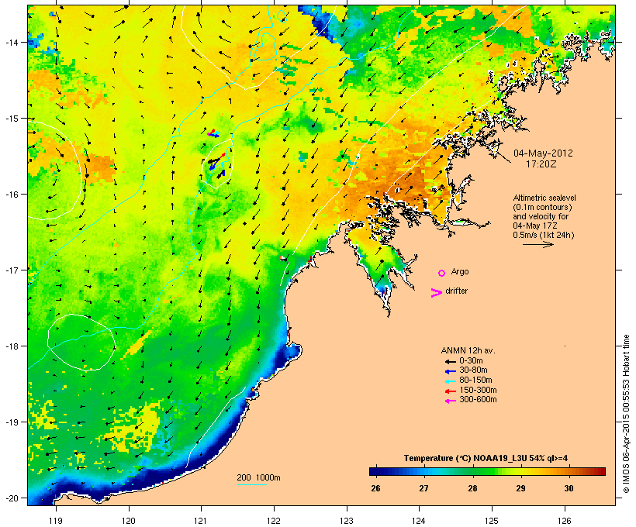Click the ANMN 12h av. heading
Screen dimensions: 636x527
[468, 350]
